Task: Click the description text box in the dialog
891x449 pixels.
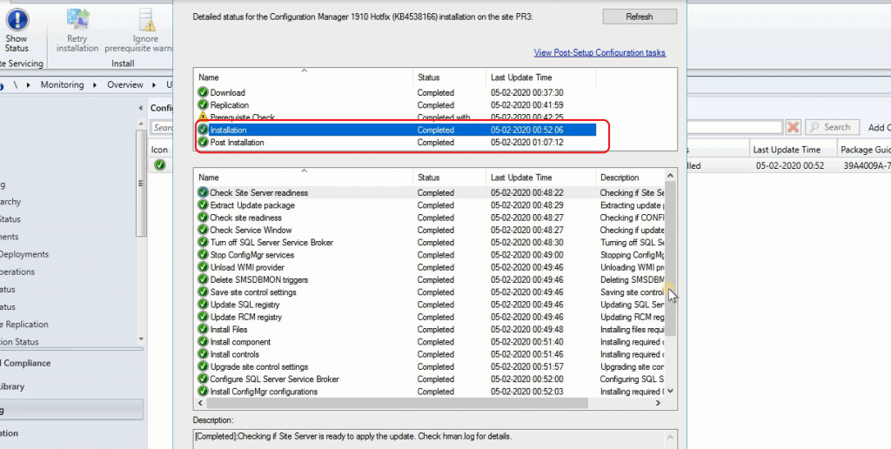Action: (435, 439)
